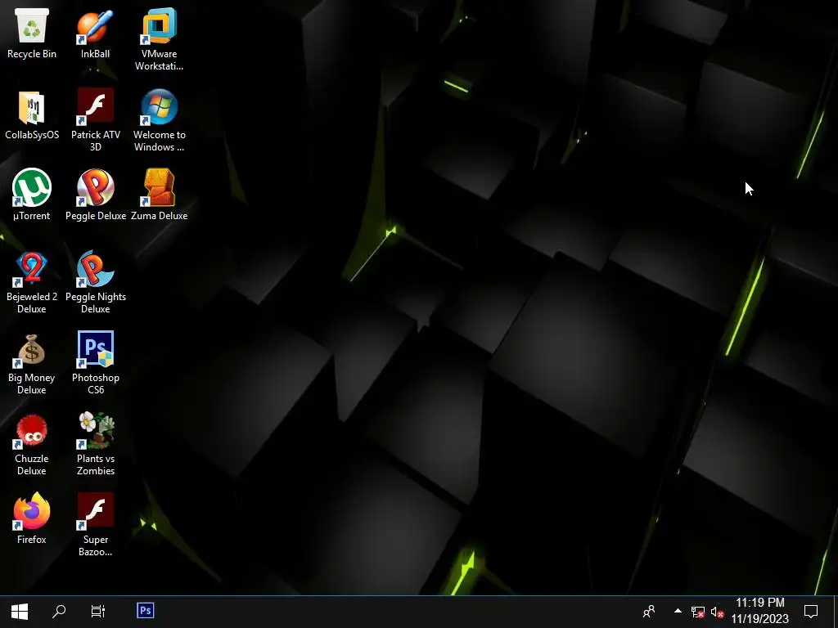Select the Super Bazoo... shortcut icon
838x628 pixels.
pyautogui.click(x=95, y=525)
